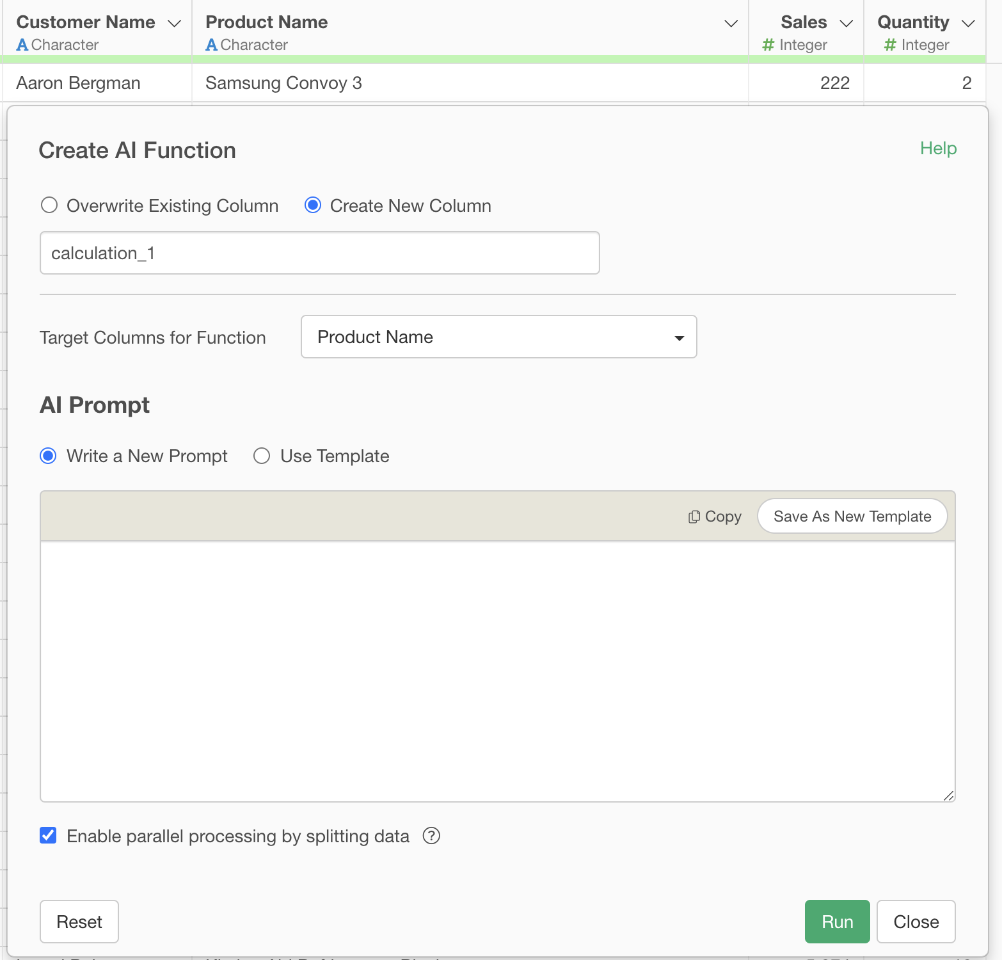Select Write a New Prompt option
The height and width of the screenshot is (960, 1002).
49,456
